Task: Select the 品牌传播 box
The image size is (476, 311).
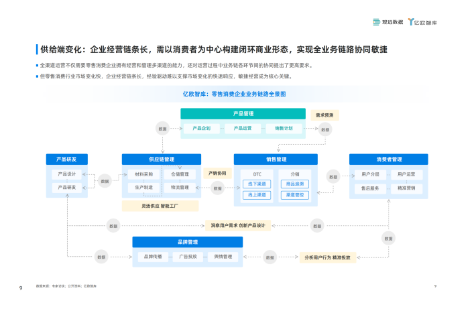Action: click(153, 257)
